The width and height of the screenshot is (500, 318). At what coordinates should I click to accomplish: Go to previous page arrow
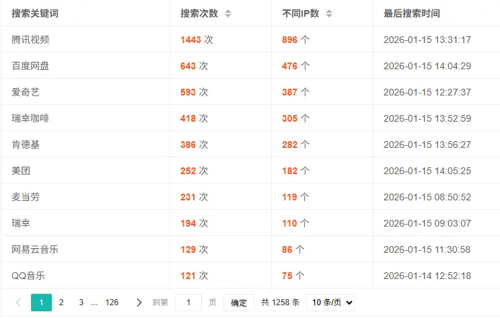click(18, 303)
